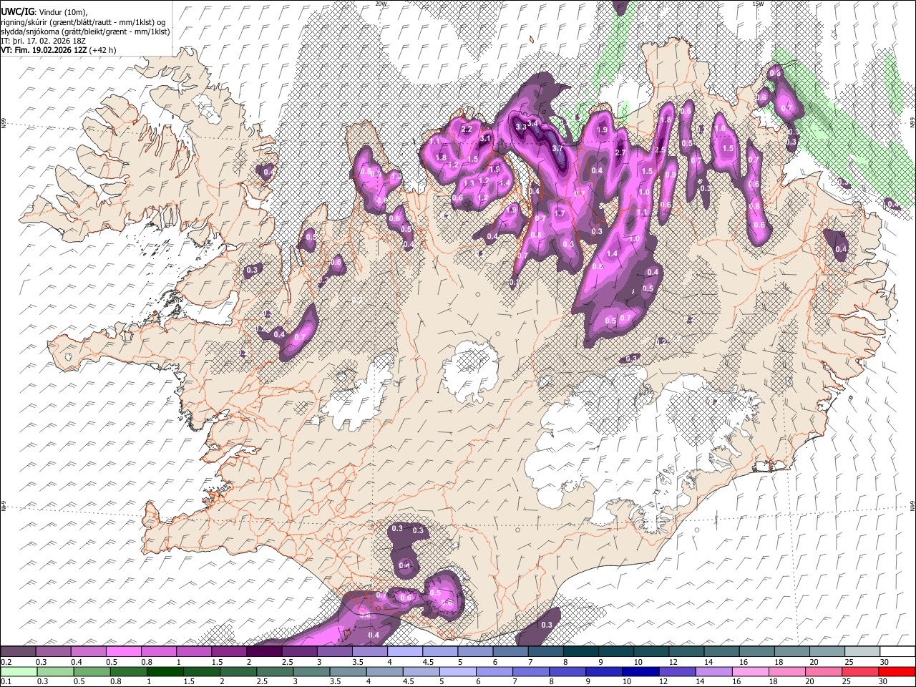Viewport: 916px width, 687px height.
Task: Click the 'slydda/snjókoma (grátt/bleikt/grænt' description line
Action: point(85,31)
